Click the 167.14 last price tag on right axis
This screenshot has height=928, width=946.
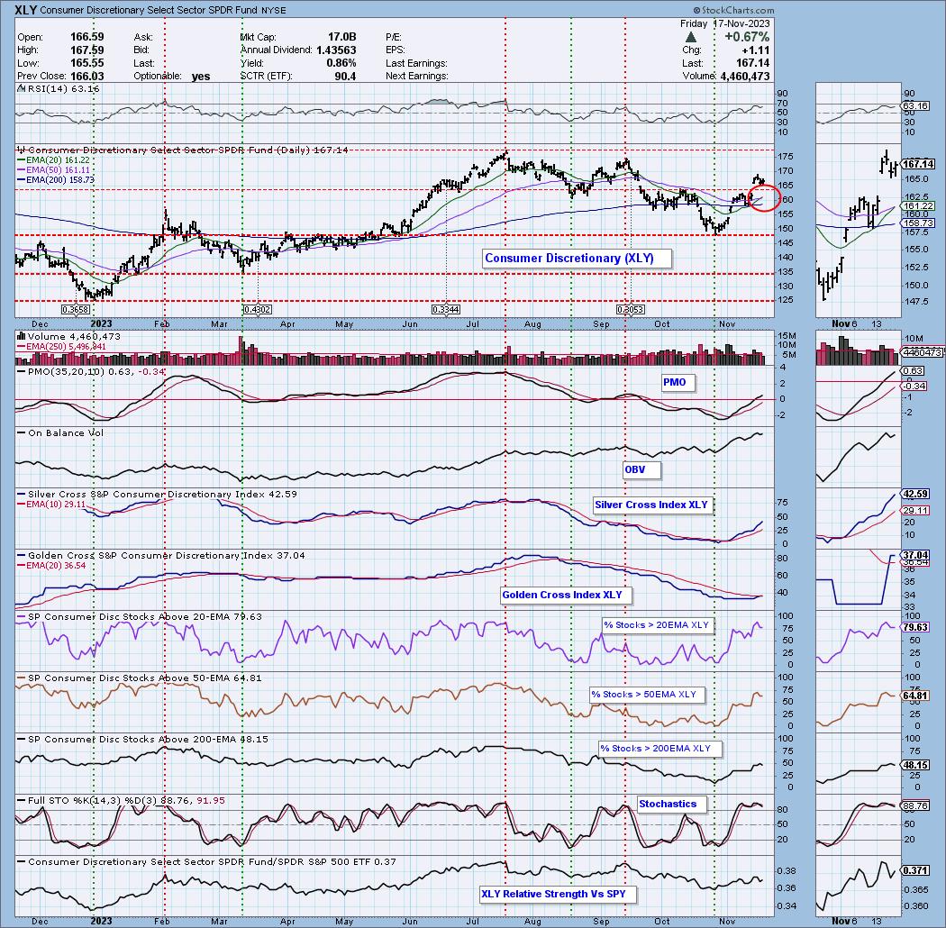coord(918,163)
